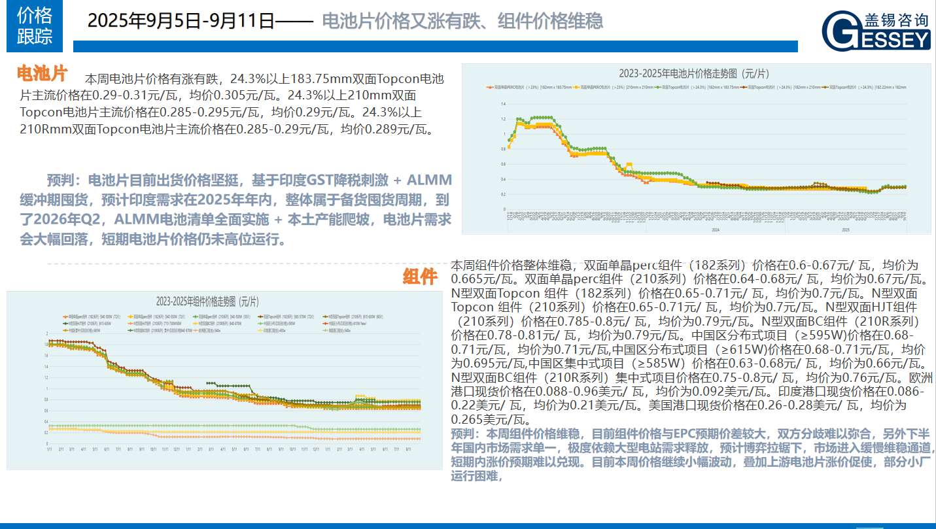Select the orange 电池片 section heading
Viewport: 936px width, 529px height.
(42, 73)
